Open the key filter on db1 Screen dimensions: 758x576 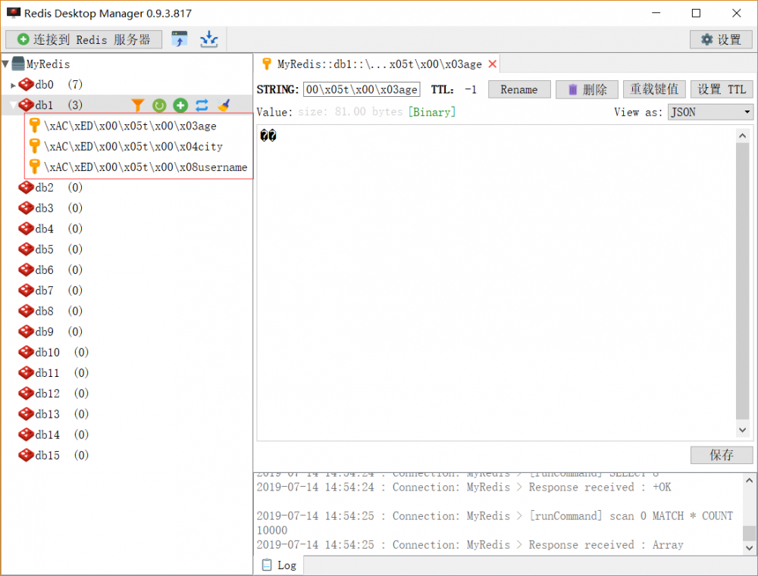tap(137, 105)
